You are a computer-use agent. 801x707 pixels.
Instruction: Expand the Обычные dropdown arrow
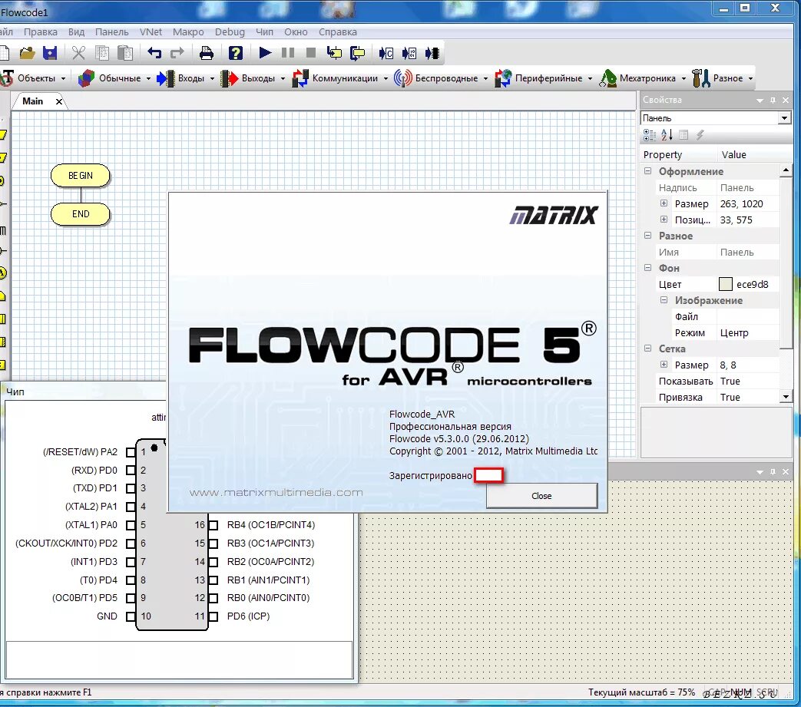148,78
